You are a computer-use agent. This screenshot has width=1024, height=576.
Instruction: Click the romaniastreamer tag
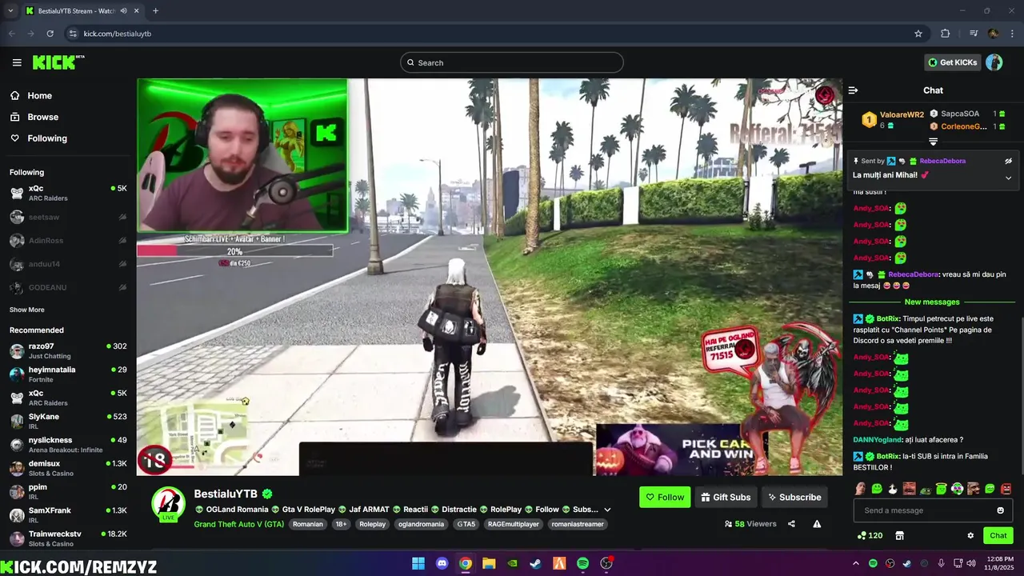pos(577,524)
